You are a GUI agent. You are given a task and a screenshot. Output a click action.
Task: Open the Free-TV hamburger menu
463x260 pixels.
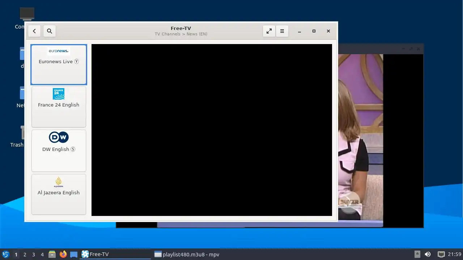click(282, 31)
